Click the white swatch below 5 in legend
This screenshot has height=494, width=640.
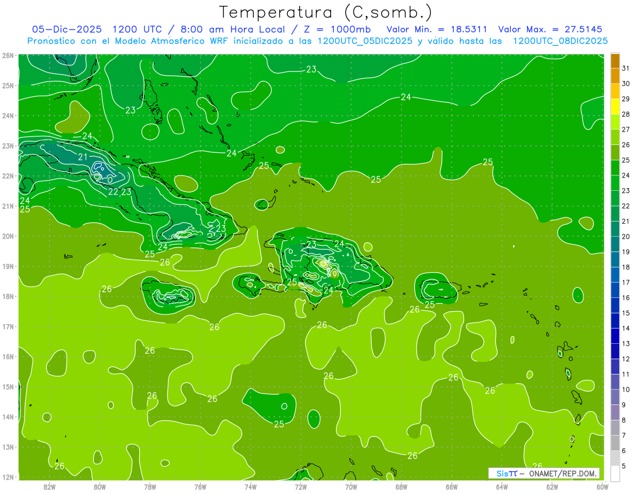(615, 473)
